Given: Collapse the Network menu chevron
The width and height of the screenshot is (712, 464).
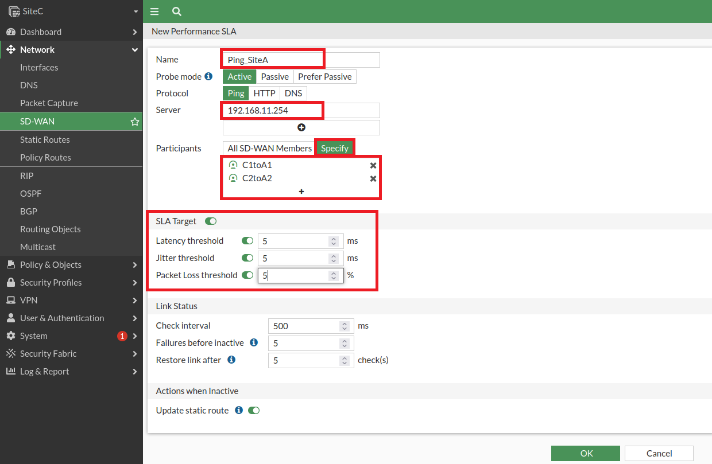Looking at the screenshot, I should (135, 50).
